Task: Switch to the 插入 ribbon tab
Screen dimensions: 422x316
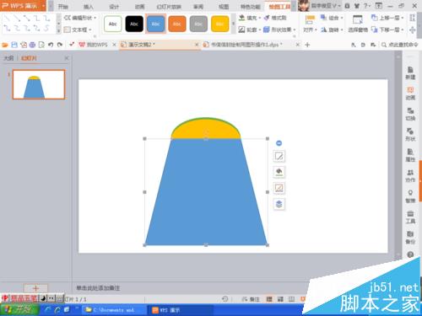Action: coord(89,7)
